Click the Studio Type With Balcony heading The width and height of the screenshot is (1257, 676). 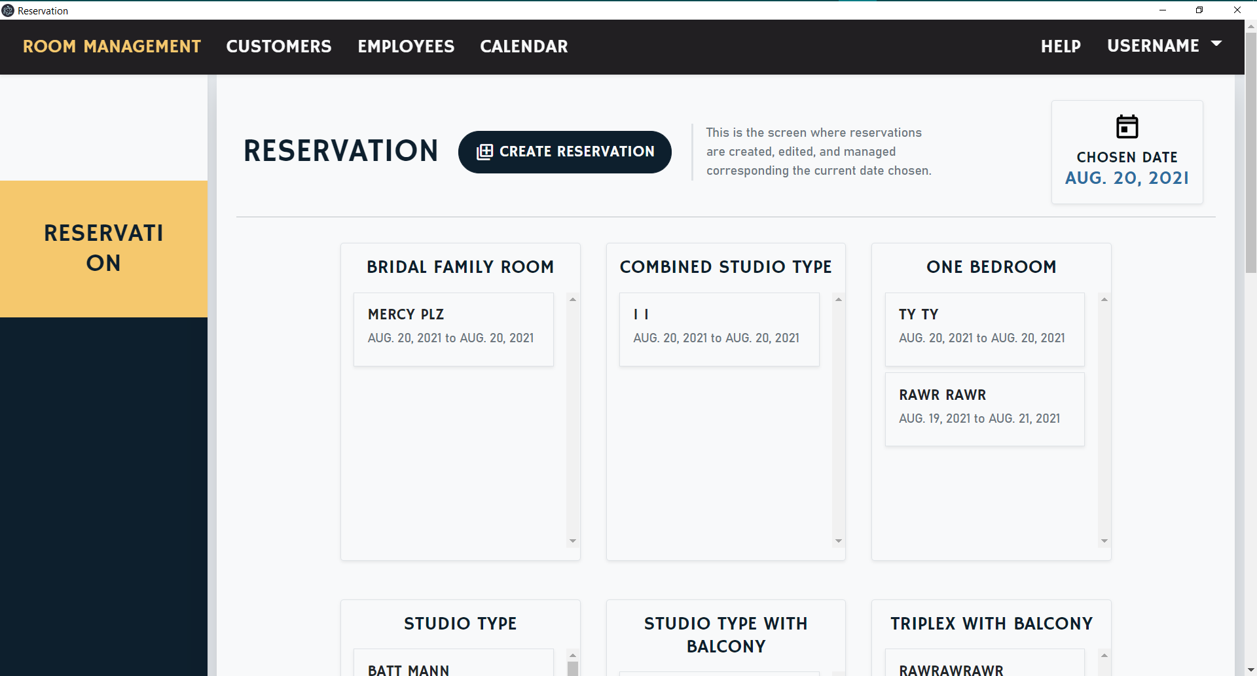coord(725,635)
